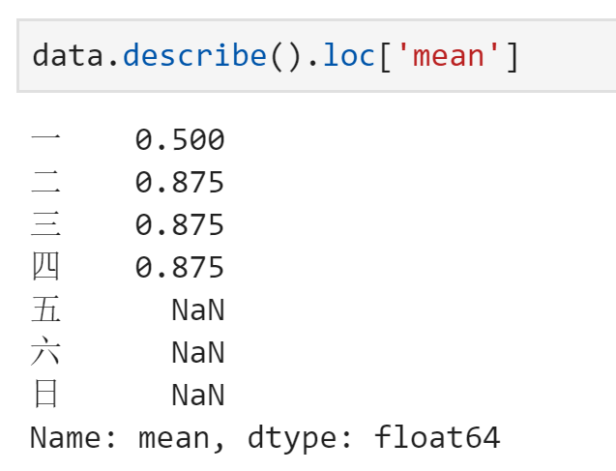This screenshot has height=471, width=616.
Task: Click the 五 row label
Action: (x=45, y=309)
